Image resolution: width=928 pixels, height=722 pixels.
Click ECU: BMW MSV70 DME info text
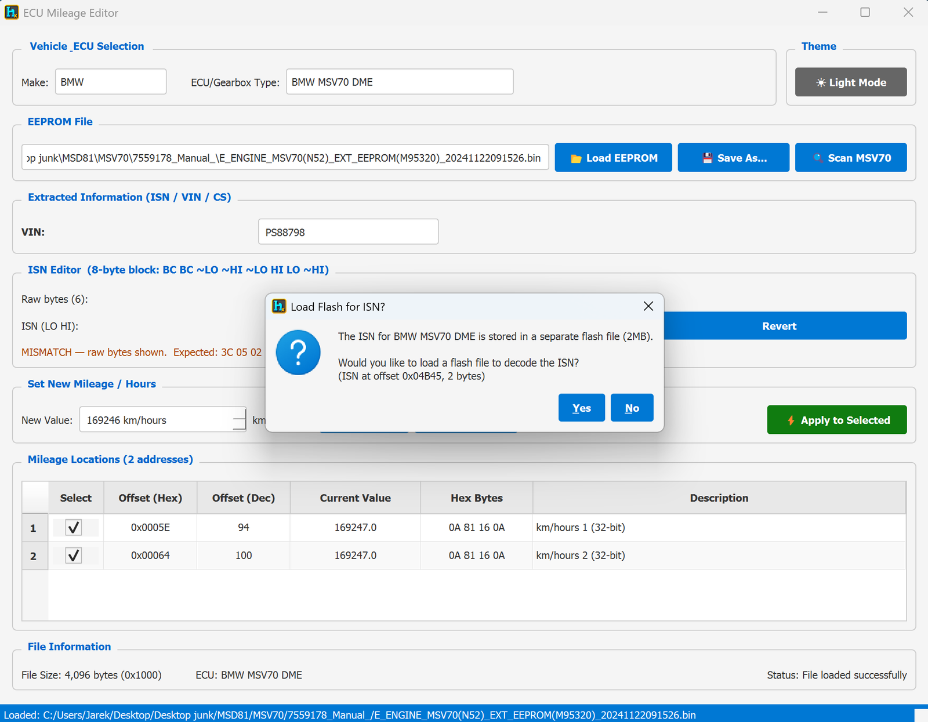pyautogui.click(x=249, y=675)
